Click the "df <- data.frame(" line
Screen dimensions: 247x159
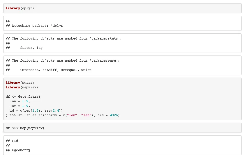click(23, 97)
